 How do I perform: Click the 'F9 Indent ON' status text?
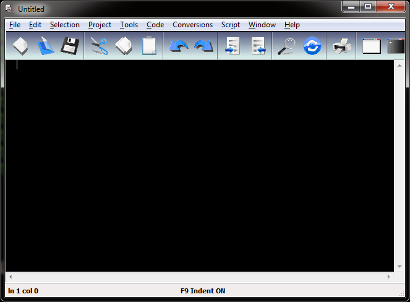203,291
